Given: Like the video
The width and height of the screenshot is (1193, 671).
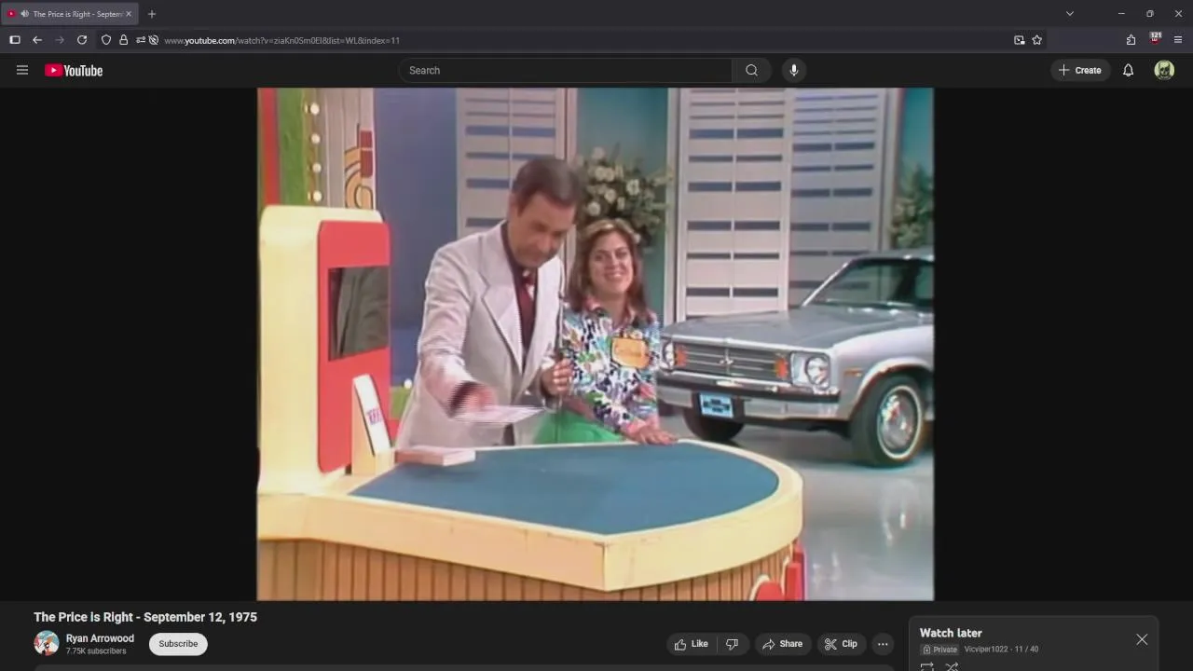Looking at the screenshot, I should (692, 644).
